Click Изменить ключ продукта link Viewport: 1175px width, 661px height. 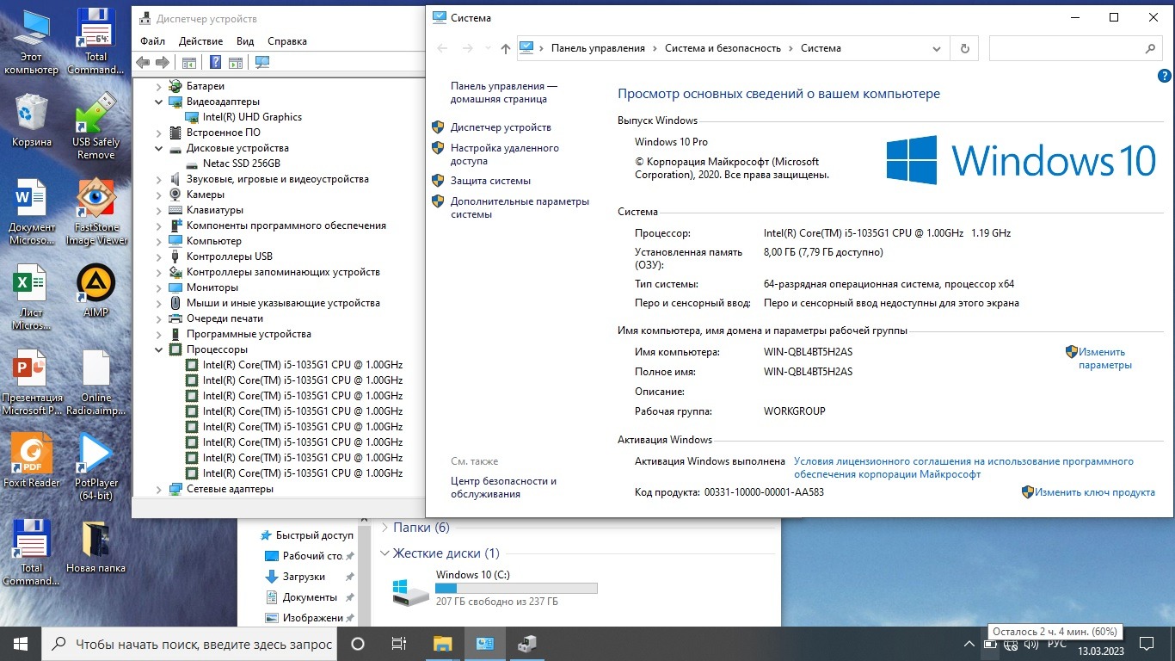coord(1095,492)
